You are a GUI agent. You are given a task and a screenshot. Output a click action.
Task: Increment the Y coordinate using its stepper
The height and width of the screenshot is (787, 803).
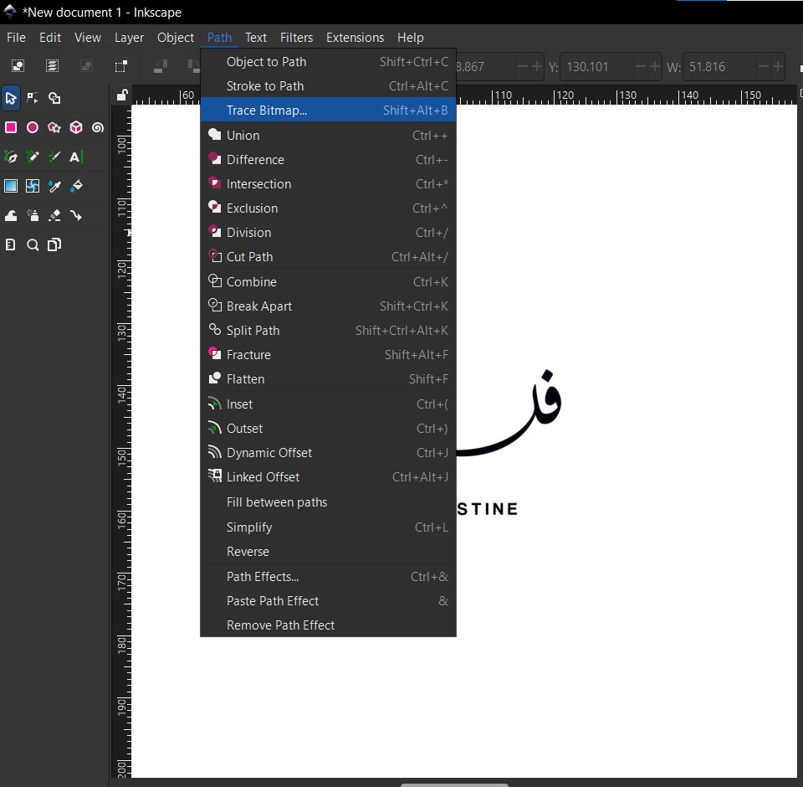[x=653, y=66]
